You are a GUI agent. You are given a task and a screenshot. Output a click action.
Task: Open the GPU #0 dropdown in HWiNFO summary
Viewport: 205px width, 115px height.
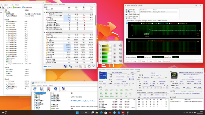pyautogui.click(x=174, y=81)
